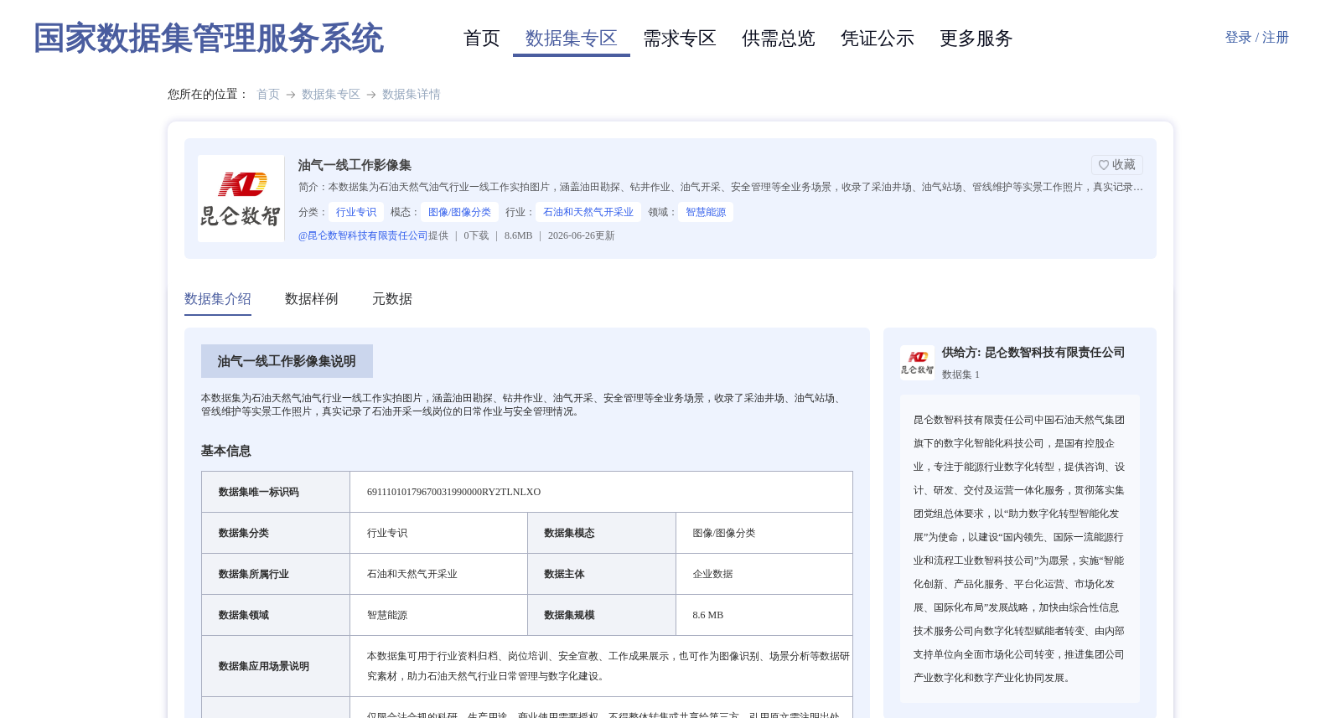Click the 2026-06-26更新 date text
The width and height of the screenshot is (1341, 718).
(582, 235)
